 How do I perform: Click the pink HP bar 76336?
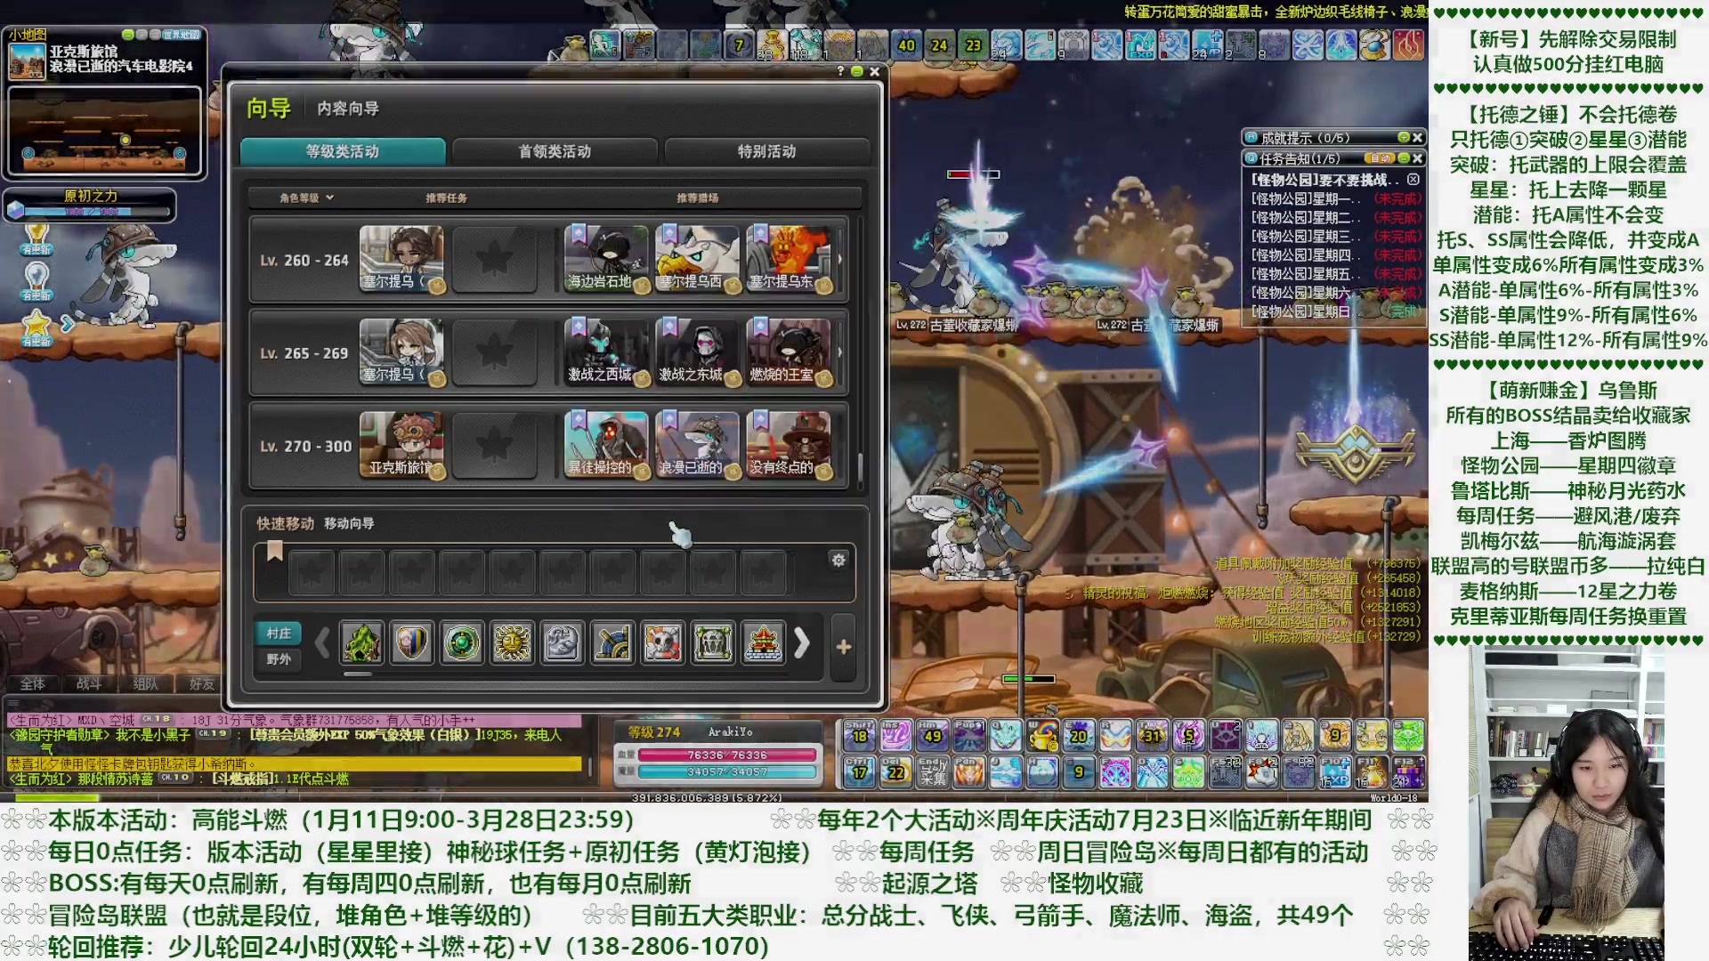coord(727,755)
